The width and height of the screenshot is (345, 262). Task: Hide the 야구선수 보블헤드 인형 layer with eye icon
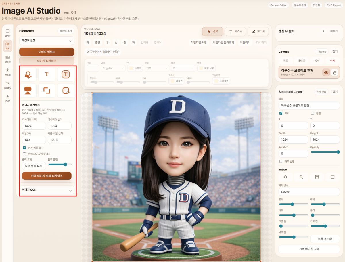[x=326, y=73]
